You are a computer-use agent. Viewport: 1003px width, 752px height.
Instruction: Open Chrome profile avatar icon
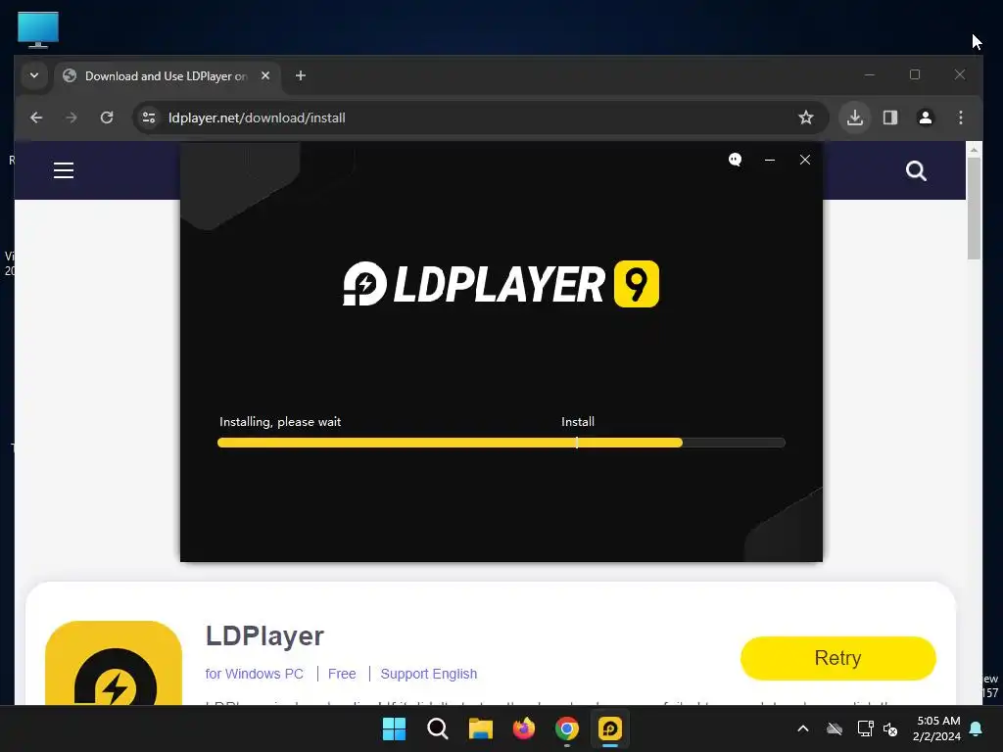926,117
